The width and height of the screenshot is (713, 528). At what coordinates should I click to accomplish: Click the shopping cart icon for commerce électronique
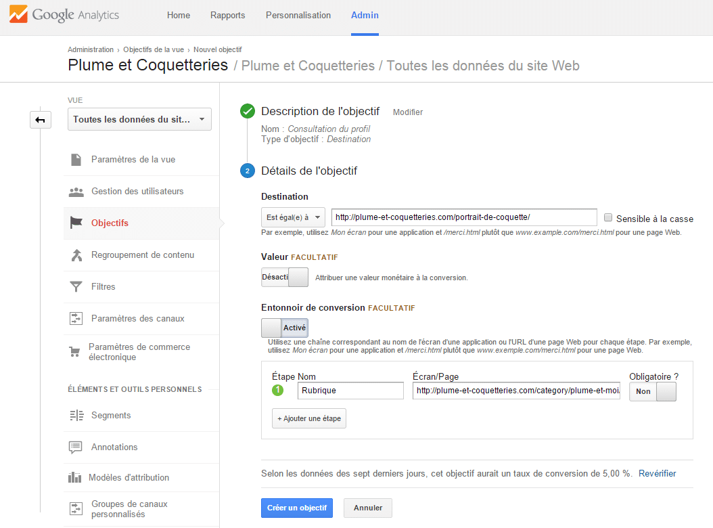(x=74, y=351)
